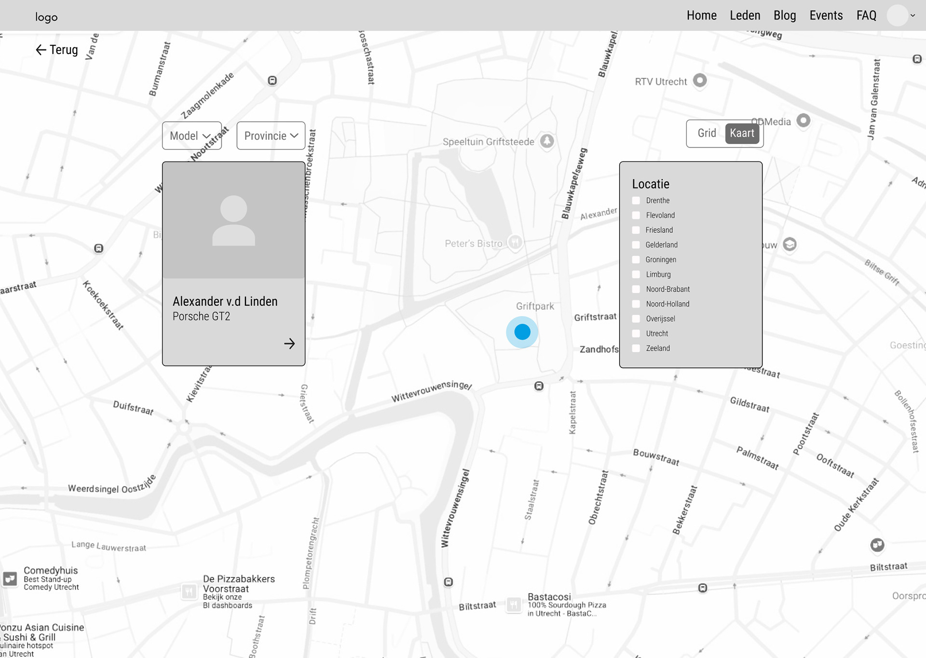
Task: Open the Events navigation link
Action: 826,15
